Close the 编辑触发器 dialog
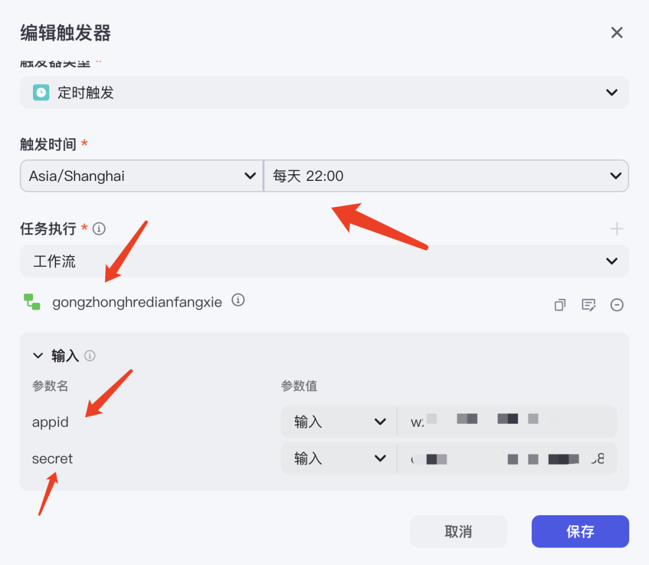Screen dimensions: 649x565 coord(617,32)
